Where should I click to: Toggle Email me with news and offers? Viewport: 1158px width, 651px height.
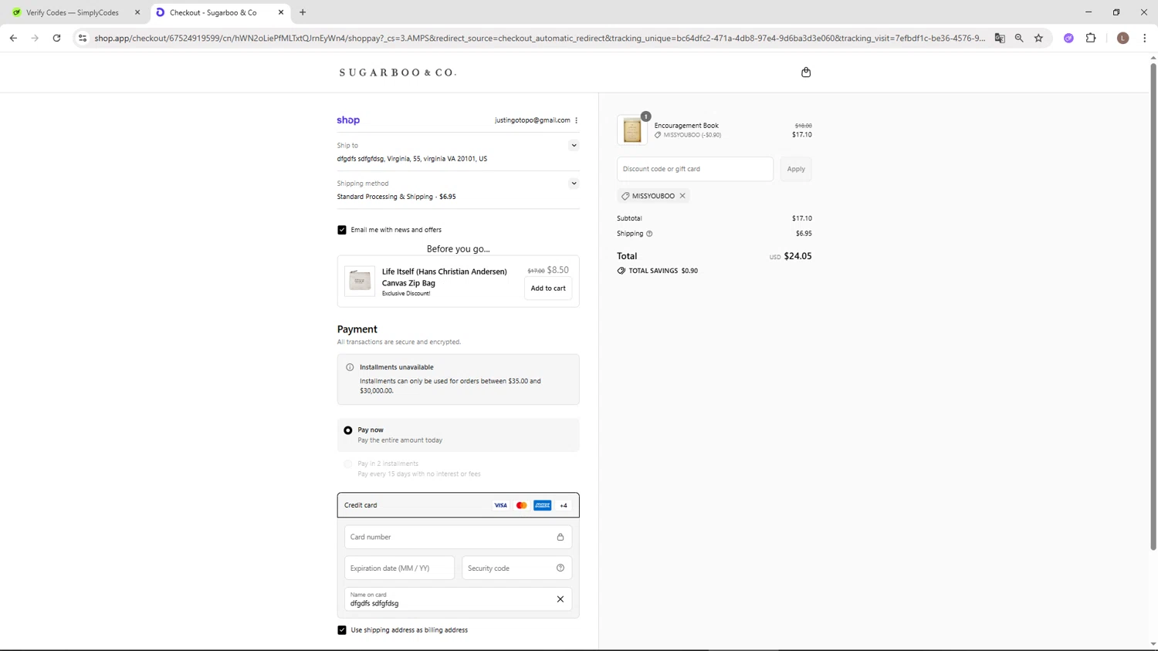point(342,230)
